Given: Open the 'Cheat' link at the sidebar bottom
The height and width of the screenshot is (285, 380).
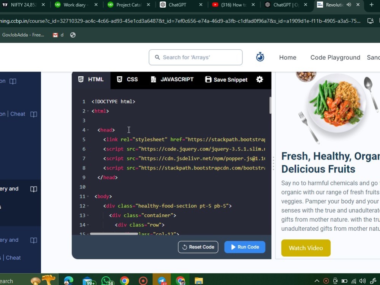Looking at the screenshot, I should [13, 258].
